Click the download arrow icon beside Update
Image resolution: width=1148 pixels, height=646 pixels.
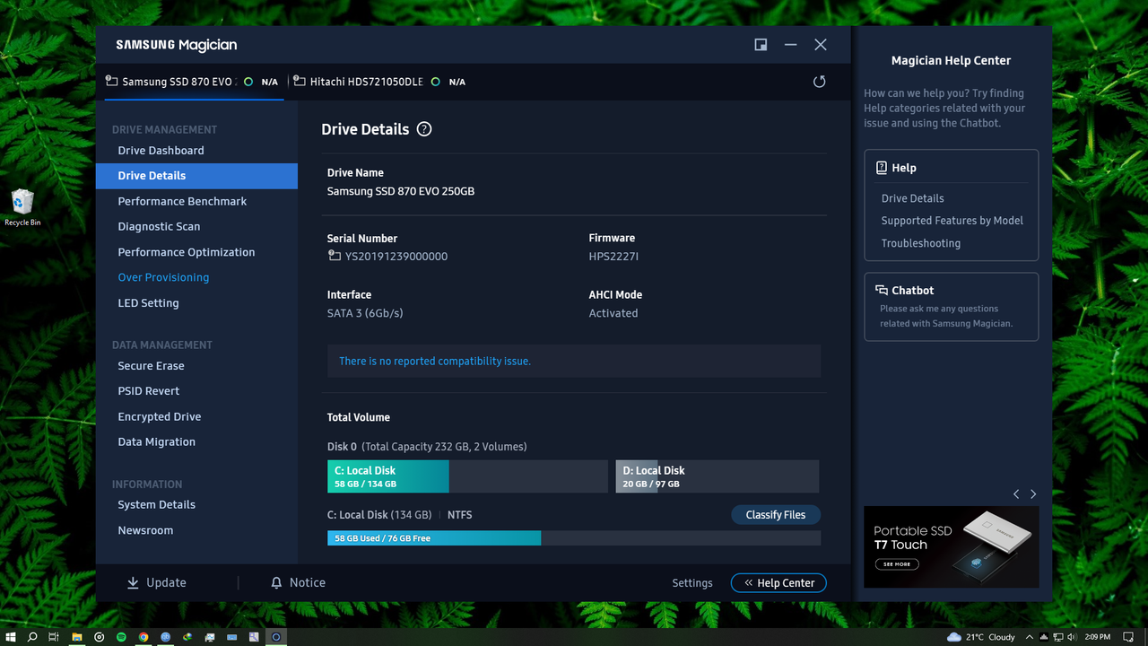tap(133, 582)
